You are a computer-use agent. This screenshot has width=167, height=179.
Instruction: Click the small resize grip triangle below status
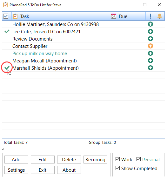click(3, 149)
